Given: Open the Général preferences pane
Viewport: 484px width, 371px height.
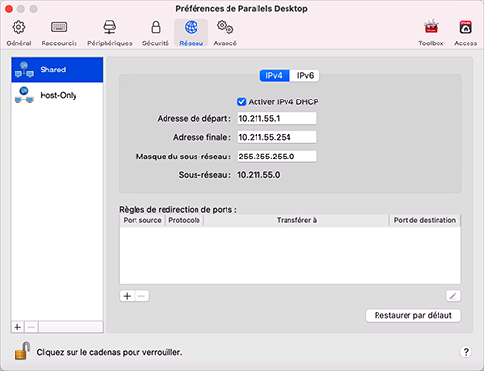Looking at the screenshot, I should coord(18,34).
